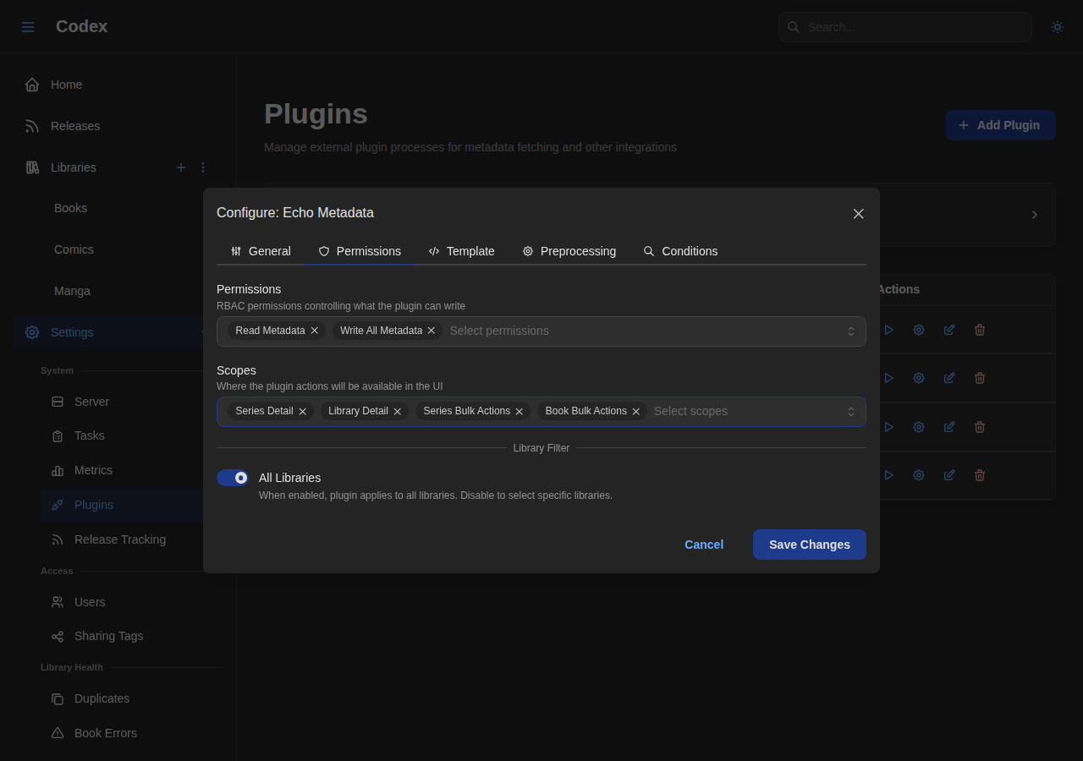Viewport: 1083px width, 761px height.
Task: Click the Duplicates copy icon
Action: click(58, 698)
